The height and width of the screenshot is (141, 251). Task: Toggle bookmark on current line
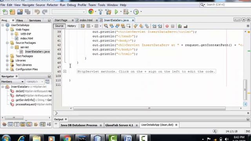[147, 26]
